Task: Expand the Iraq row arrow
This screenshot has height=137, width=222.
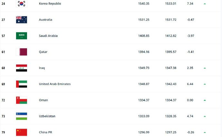Action: [205, 68]
